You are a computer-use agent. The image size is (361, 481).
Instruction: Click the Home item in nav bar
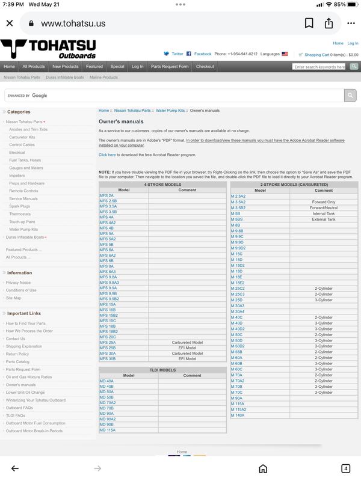[9, 66]
